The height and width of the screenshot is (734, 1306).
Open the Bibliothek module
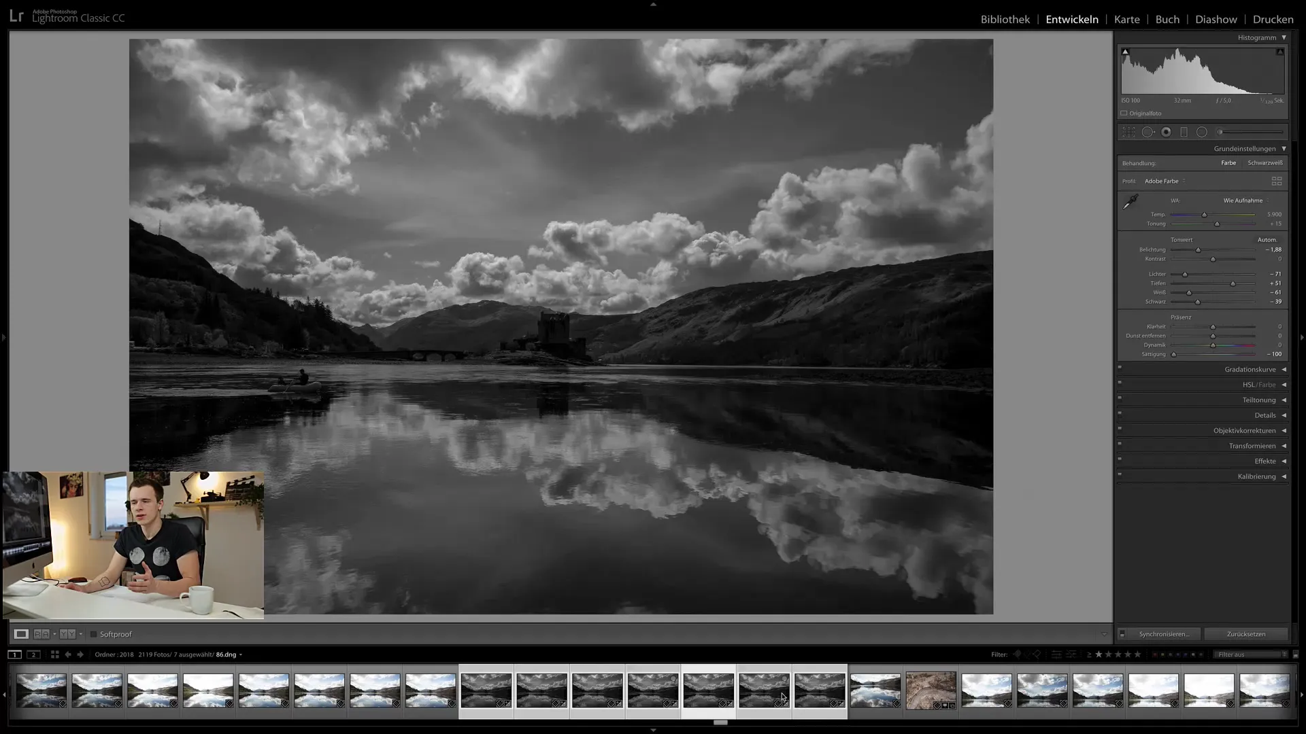pos(1005,19)
